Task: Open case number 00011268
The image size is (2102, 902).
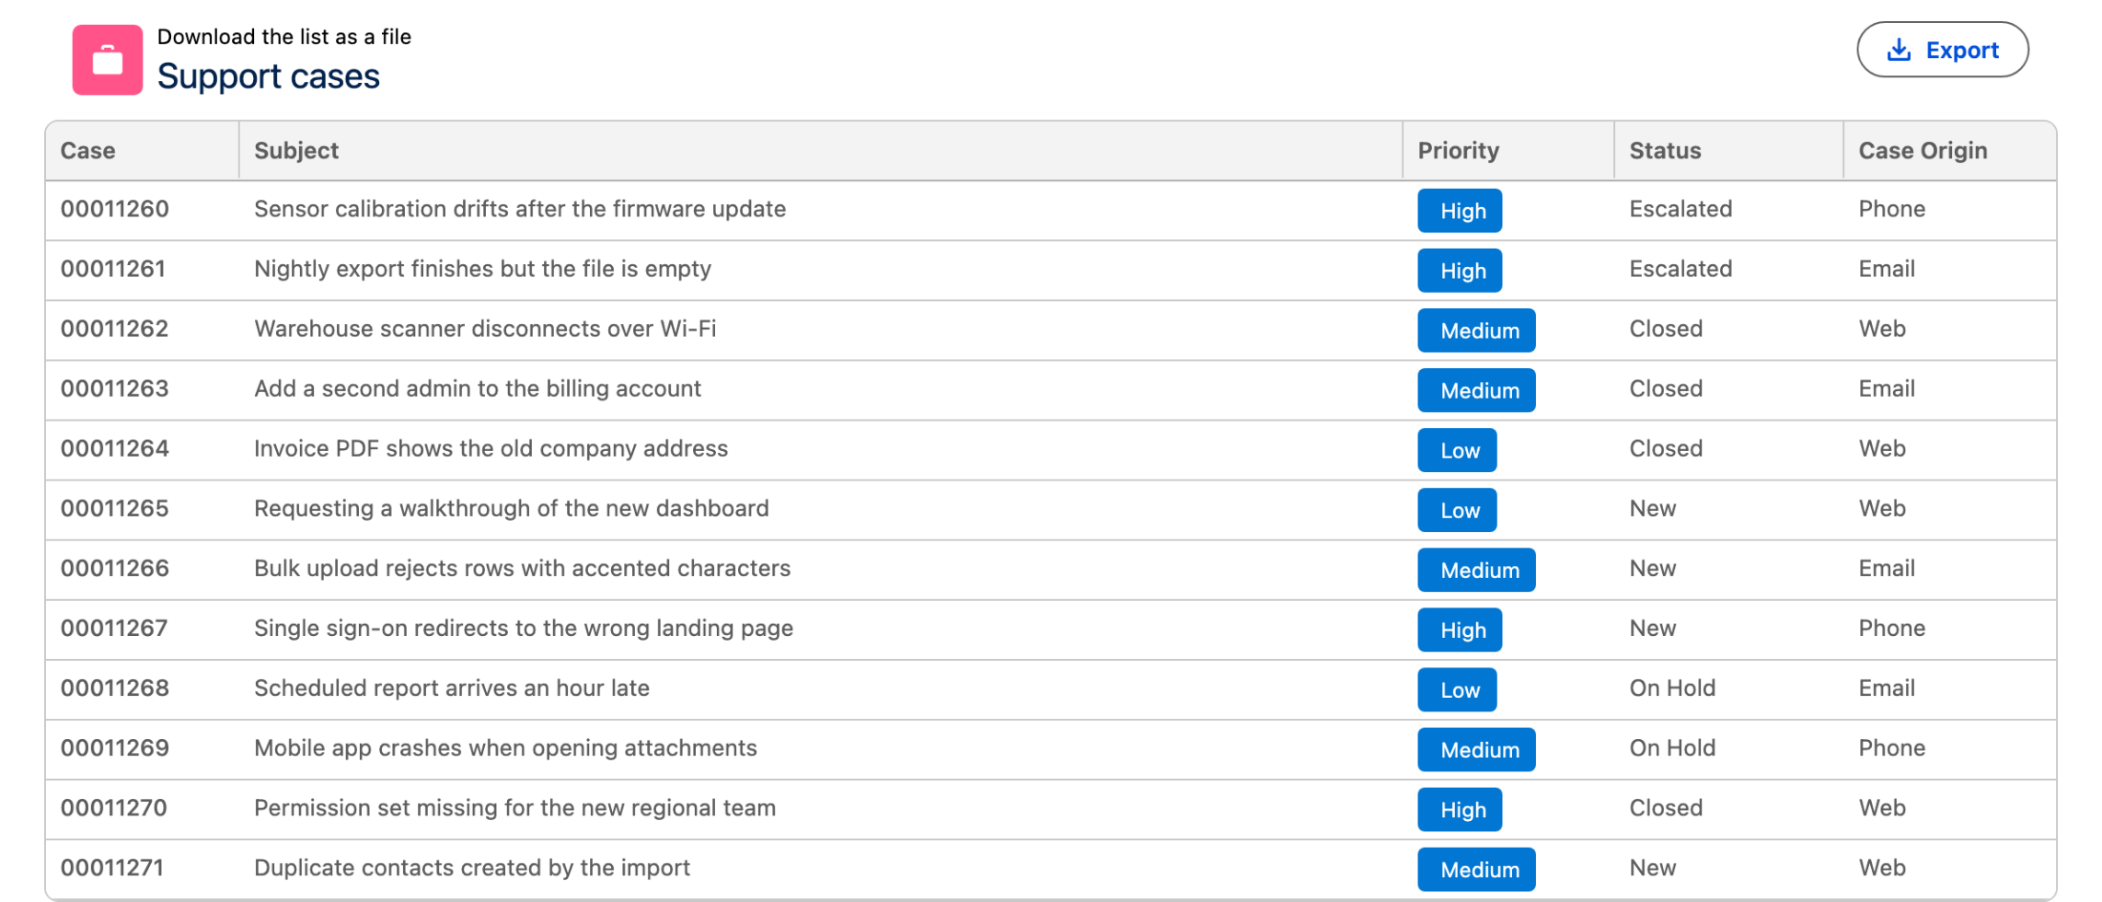Action: coord(115,688)
